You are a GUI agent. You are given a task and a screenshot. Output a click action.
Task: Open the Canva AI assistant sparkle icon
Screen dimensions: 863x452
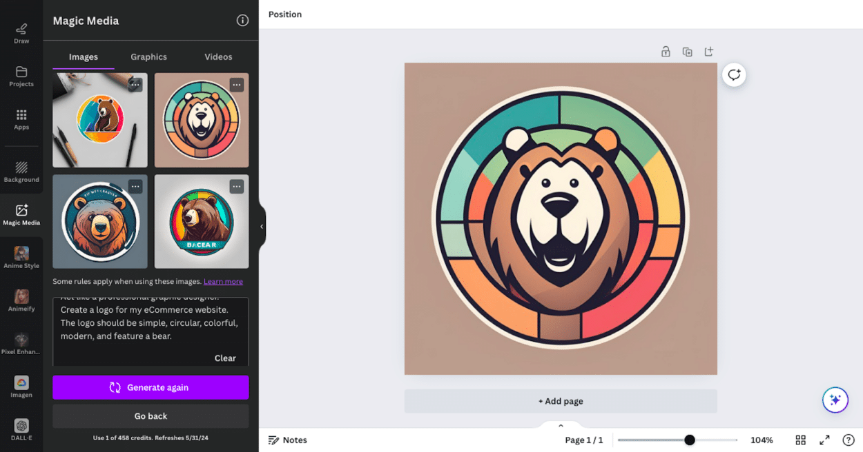[x=835, y=400]
